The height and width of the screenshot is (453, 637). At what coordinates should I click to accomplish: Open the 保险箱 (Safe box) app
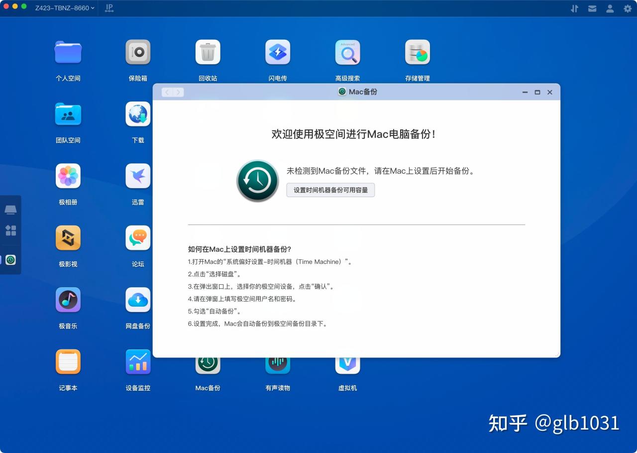point(138,52)
